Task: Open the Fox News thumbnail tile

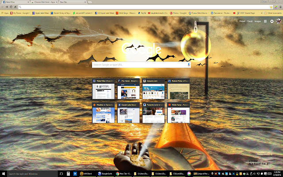Action: coord(129,88)
